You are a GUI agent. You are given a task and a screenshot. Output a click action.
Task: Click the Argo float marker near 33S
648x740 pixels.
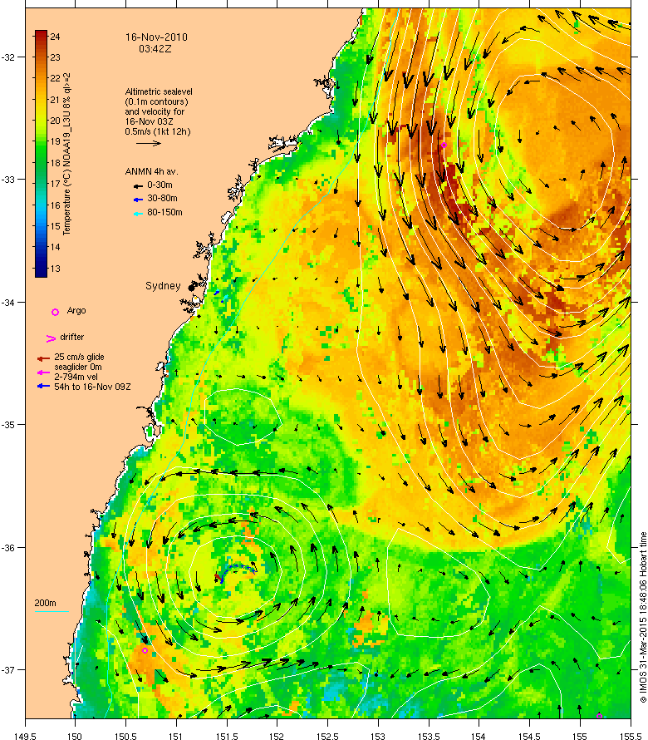(x=444, y=145)
